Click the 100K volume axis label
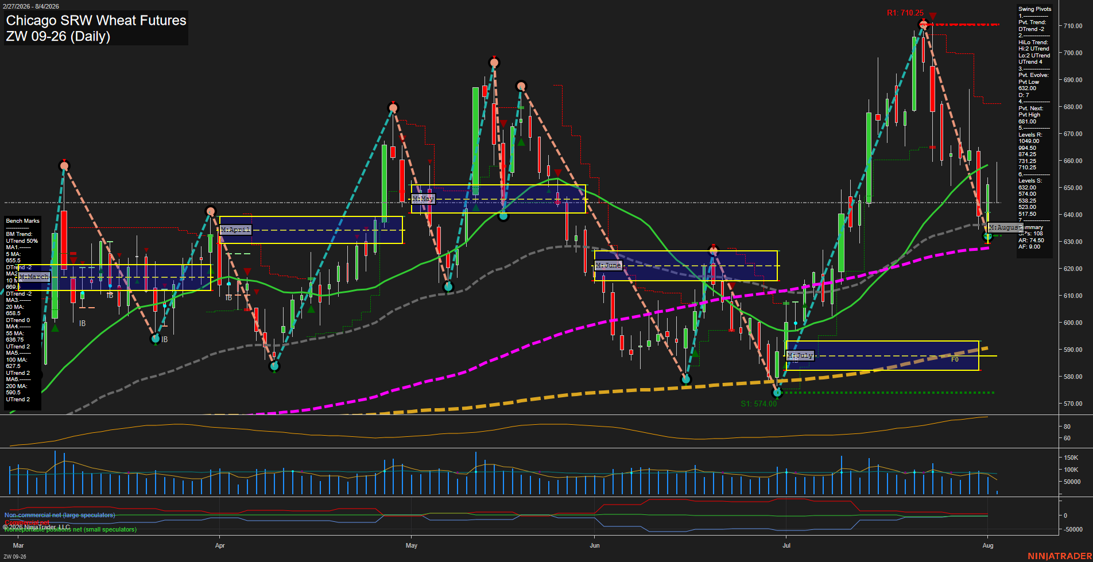The width and height of the screenshot is (1093, 562). 1071,470
